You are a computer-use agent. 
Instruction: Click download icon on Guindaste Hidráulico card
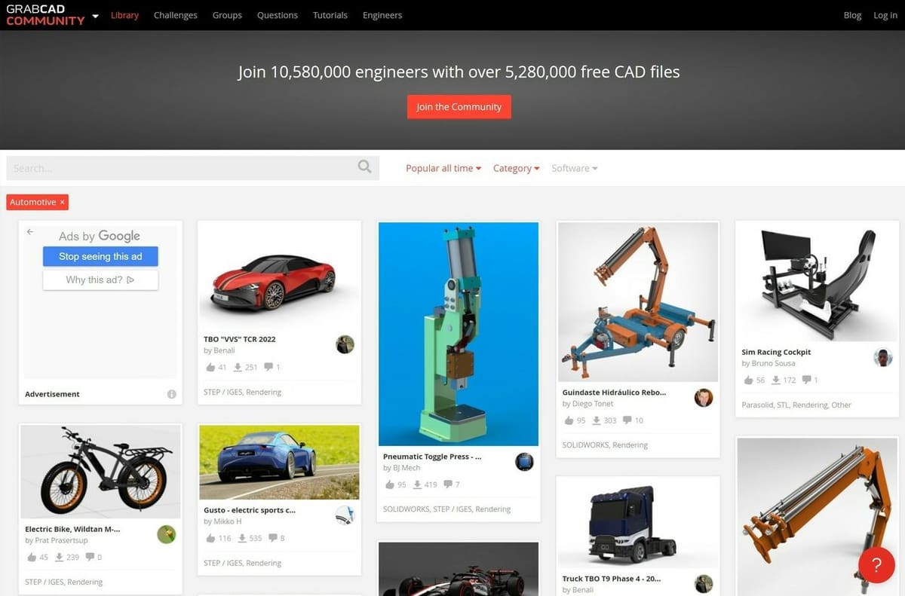coord(597,420)
